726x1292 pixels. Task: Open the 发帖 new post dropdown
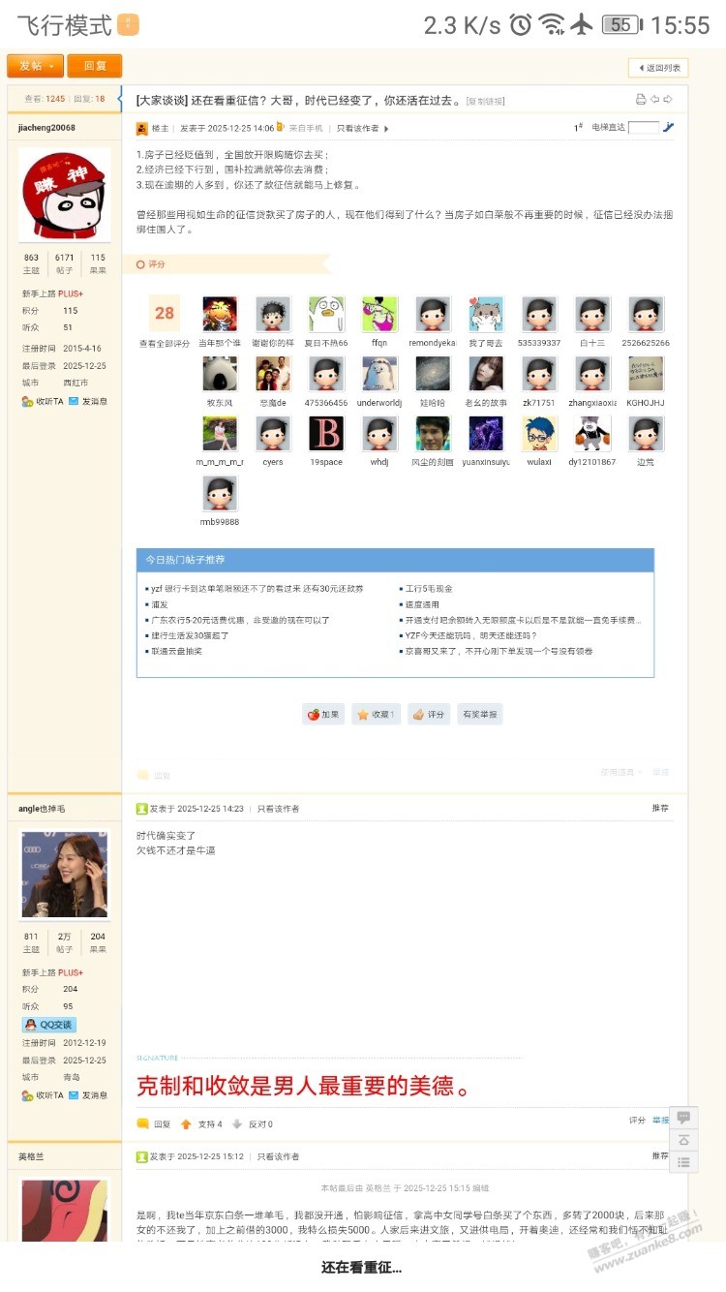(35, 66)
